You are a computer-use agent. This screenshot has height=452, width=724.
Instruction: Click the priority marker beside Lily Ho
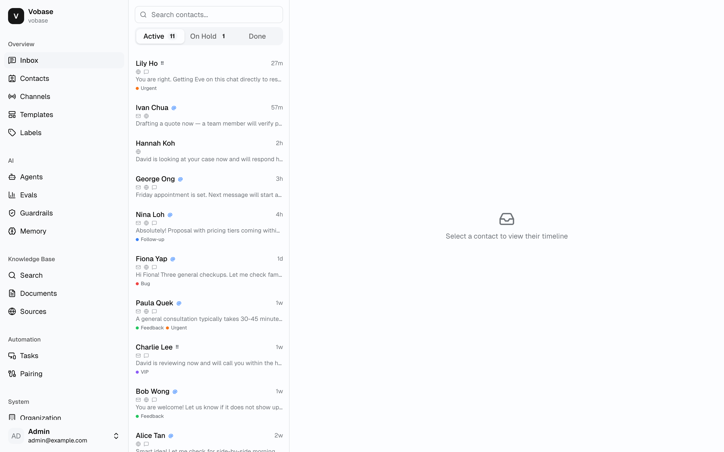point(162,63)
